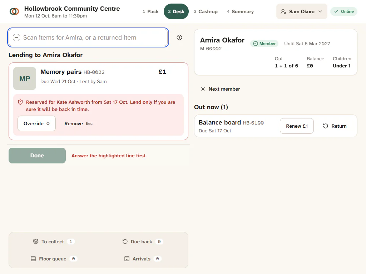Image resolution: width=366 pixels, height=274 pixels.
Task: Switch to the Cash-up step
Action: [x=206, y=11]
